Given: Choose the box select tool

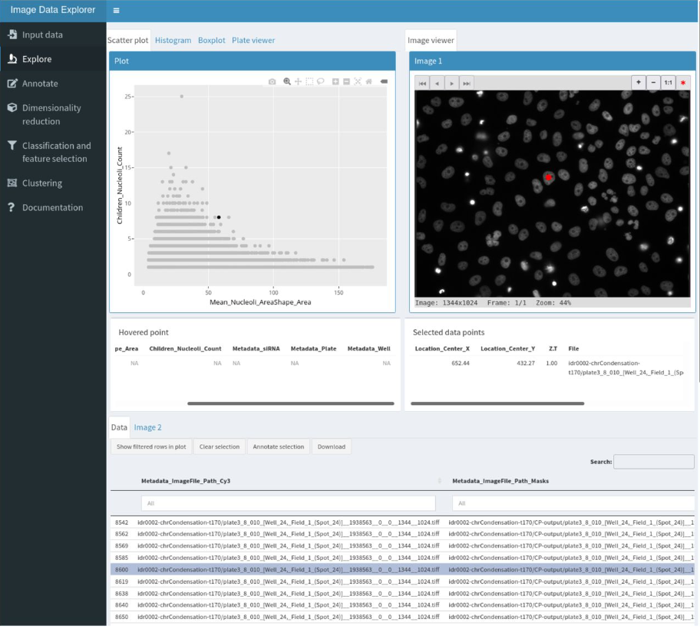Looking at the screenshot, I should pos(309,81).
